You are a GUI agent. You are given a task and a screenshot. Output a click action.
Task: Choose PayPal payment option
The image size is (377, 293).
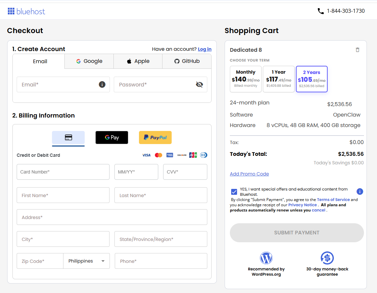[155, 137]
